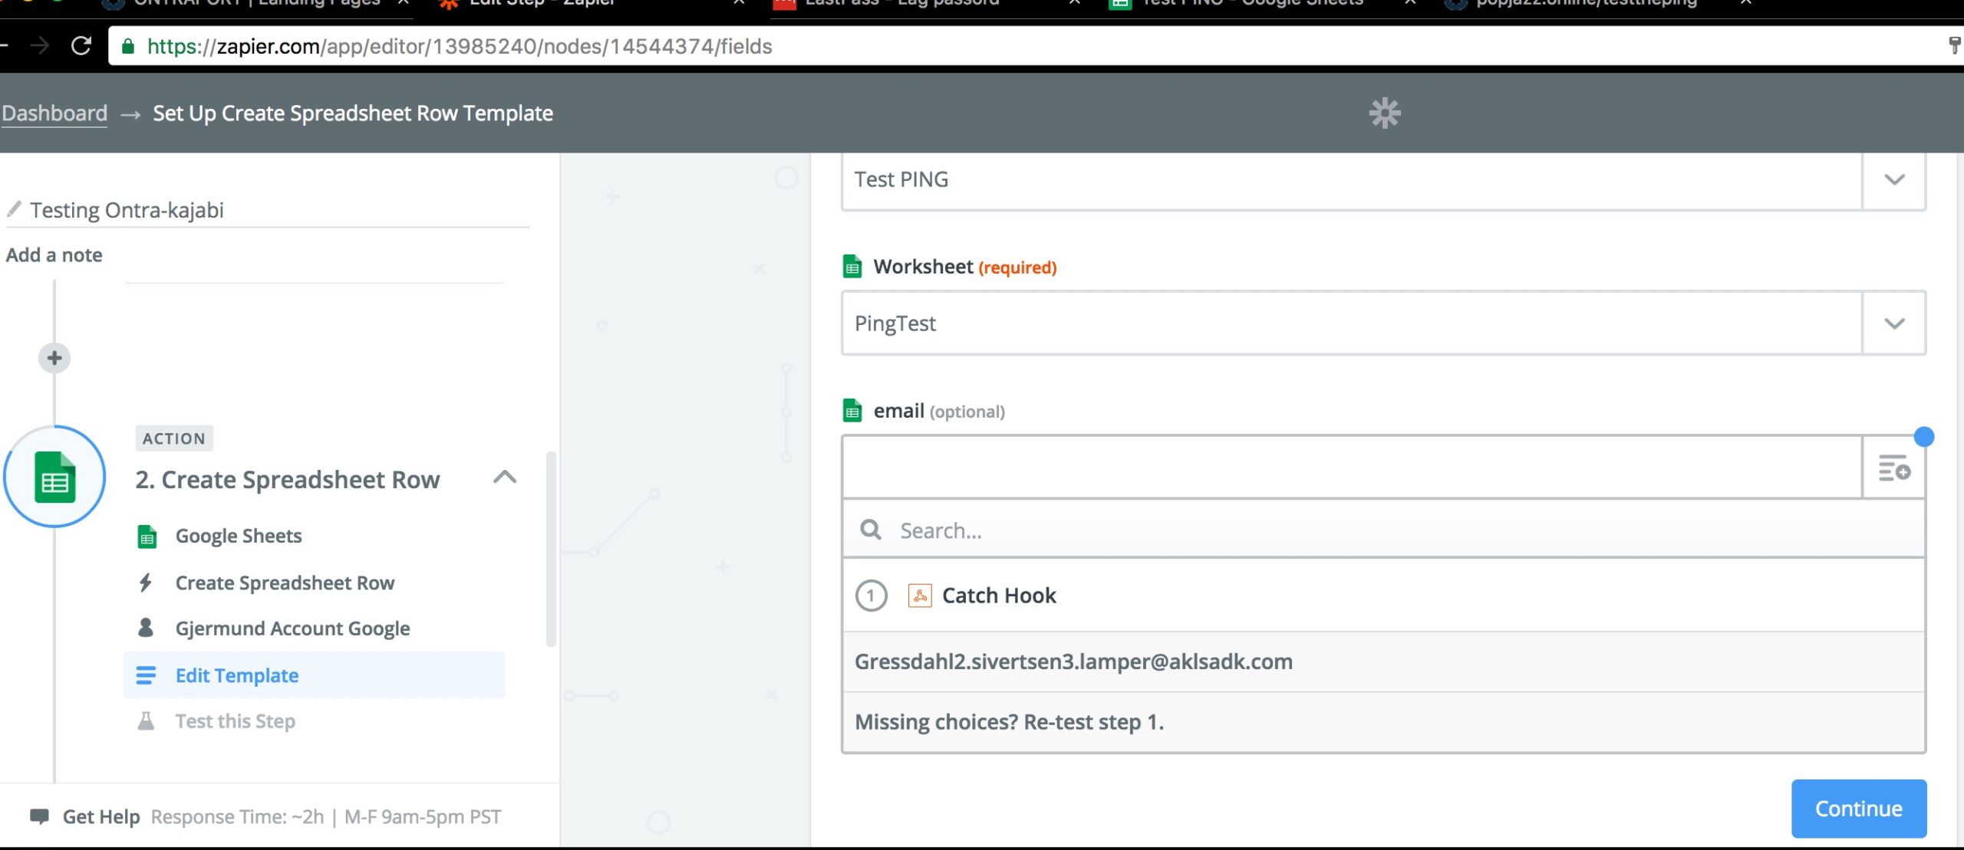This screenshot has width=1964, height=850.
Task: Collapse the Create Spreadsheet Row step
Action: coord(505,478)
